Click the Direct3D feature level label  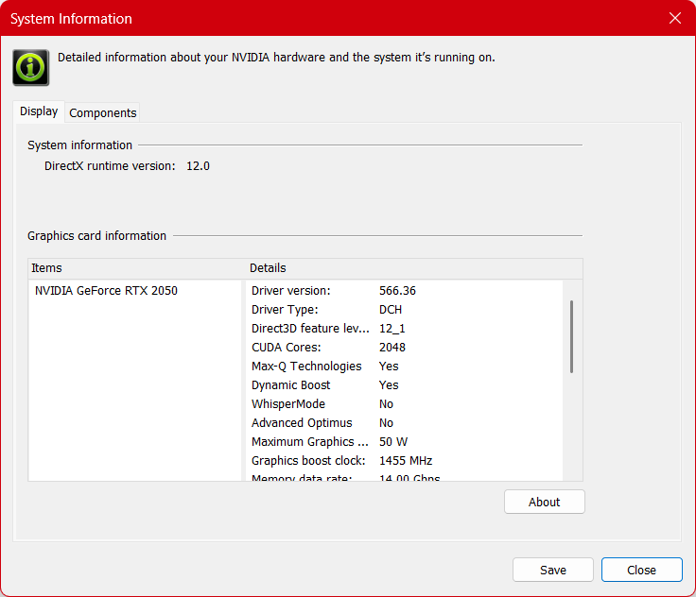click(310, 328)
